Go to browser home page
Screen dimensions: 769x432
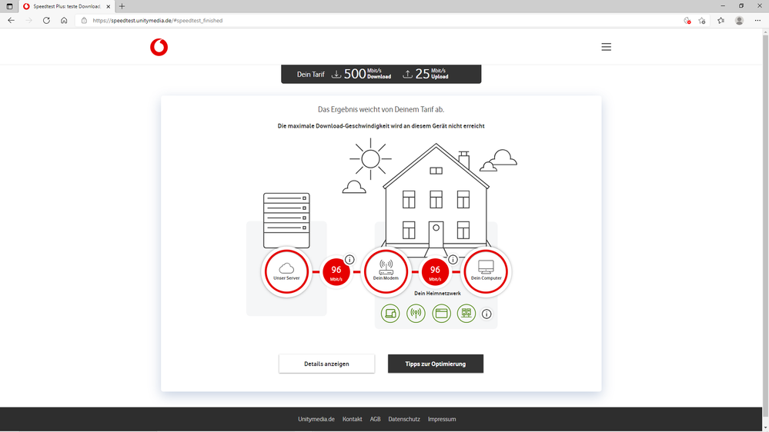pos(64,21)
